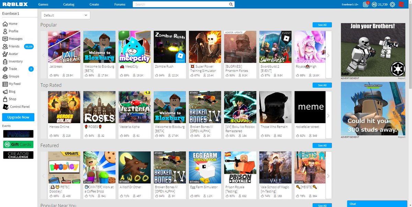
Task: Click the Join your Brothers ad image
Action: (373, 50)
